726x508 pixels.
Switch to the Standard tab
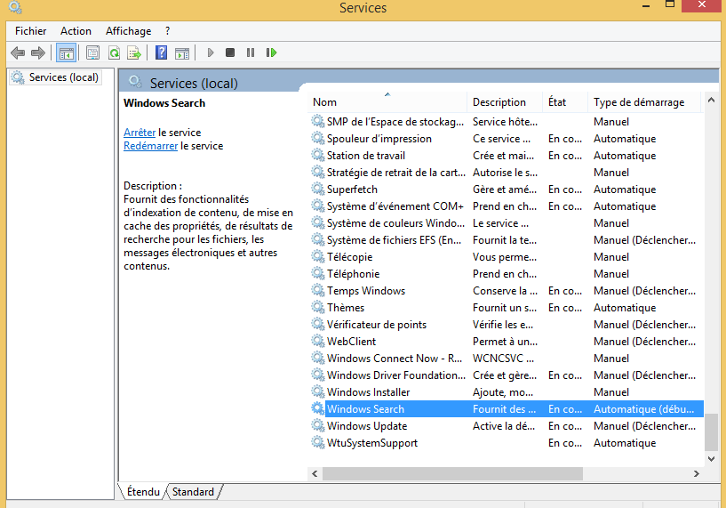tap(193, 492)
